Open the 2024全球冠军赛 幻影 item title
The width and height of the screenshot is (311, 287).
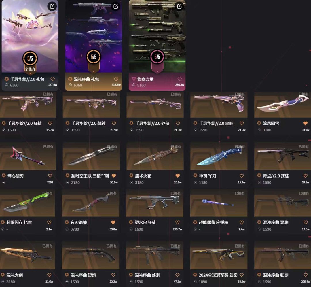[x=218, y=275]
